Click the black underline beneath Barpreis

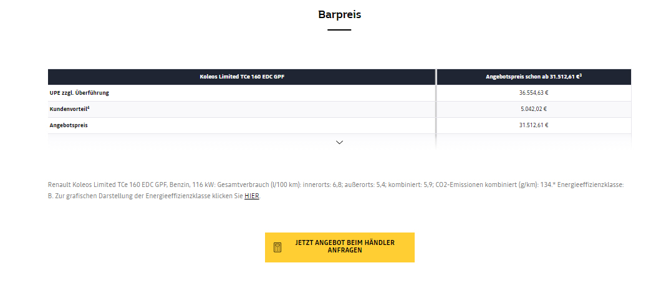(x=339, y=30)
